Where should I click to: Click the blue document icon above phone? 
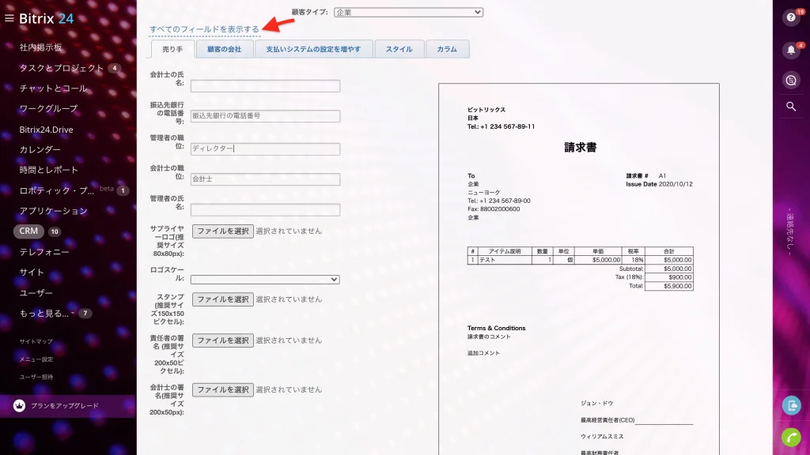click(791, 405)
